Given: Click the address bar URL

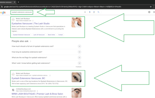Looking at the screenshot, I should click(x=63, y=7).
